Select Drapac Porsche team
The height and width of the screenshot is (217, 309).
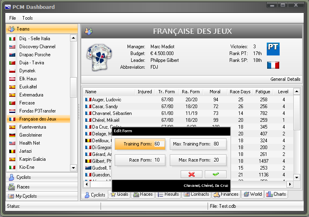39,55
